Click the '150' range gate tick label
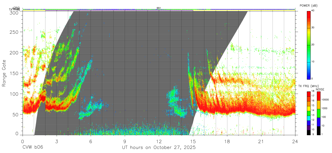This screenshot has width=332, height=153. pyautogui.click(x=15, y=73)
